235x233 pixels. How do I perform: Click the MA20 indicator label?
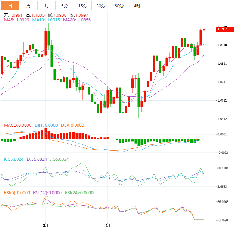77,20
